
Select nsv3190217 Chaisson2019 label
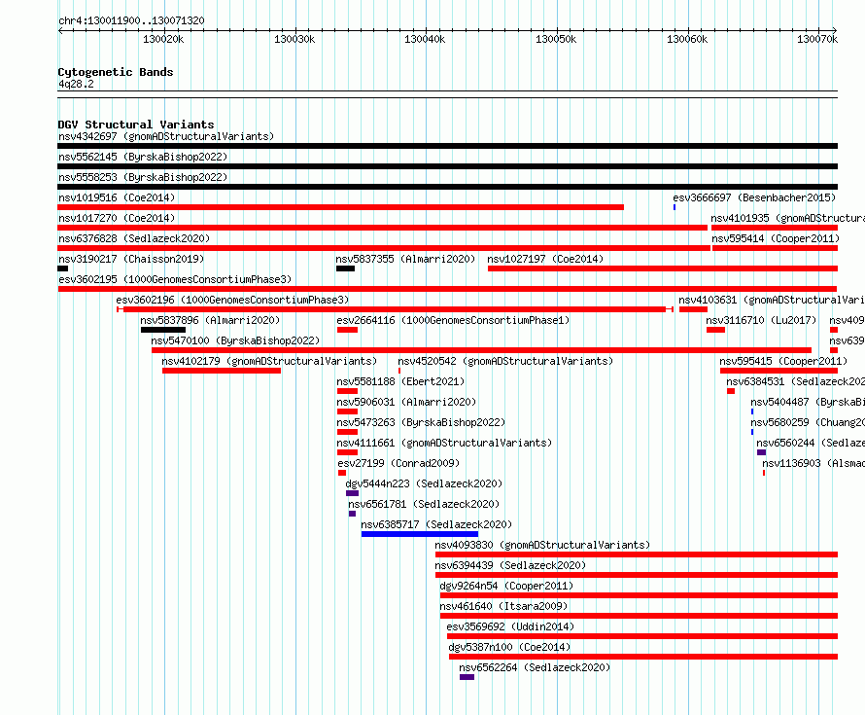click(x=131, y=259)
